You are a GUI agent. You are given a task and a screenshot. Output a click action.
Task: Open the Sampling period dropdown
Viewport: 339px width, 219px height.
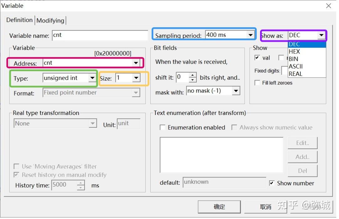251,35
